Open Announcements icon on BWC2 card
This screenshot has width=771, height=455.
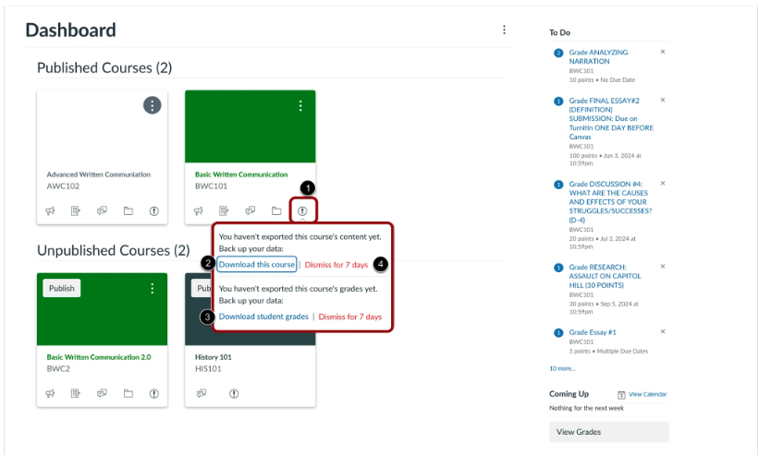pos(50,394)
